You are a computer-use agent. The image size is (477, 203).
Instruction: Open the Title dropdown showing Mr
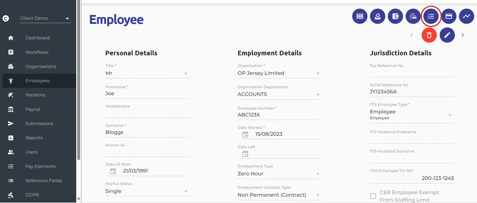point(147,73)
